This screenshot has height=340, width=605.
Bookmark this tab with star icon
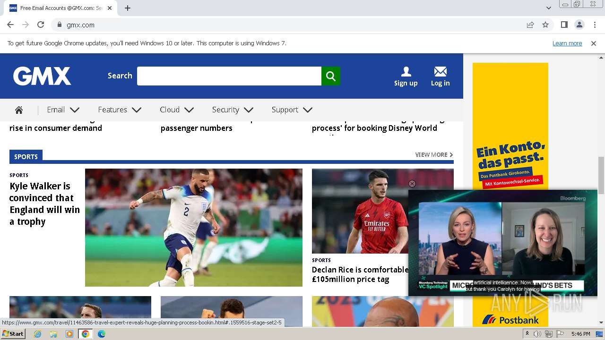[545, 25]
